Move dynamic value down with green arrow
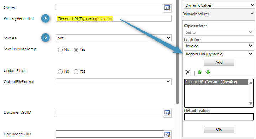 [x=208, y=72]
